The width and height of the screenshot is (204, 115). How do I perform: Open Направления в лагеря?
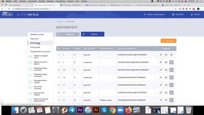(40, 81)
